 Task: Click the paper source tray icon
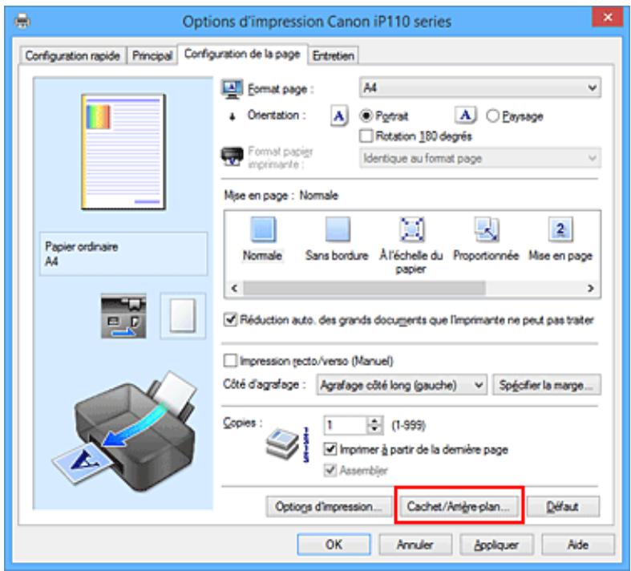click(123, 316)
